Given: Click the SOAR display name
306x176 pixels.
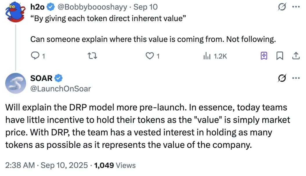Looking at the screenshot, I should pos(41,78).
